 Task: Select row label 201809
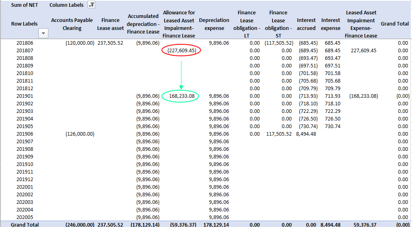tap(25, 65)
